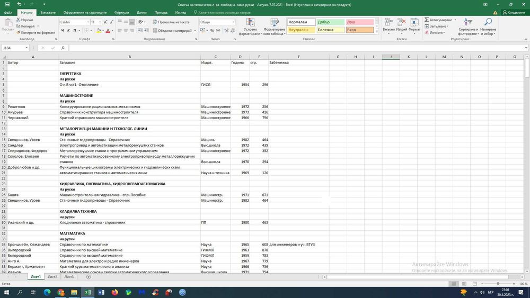
Task: Open Conditional Formatting (Условно форматиране)
Action: (251, 26)
